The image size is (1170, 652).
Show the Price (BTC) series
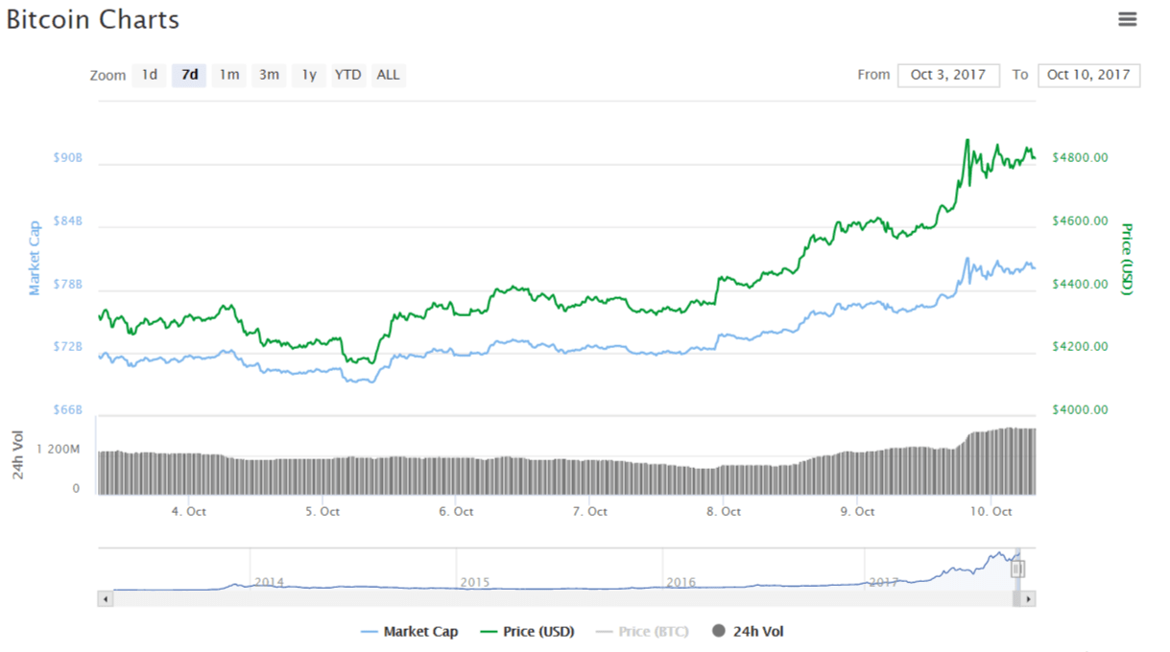[x=642, y=631]
